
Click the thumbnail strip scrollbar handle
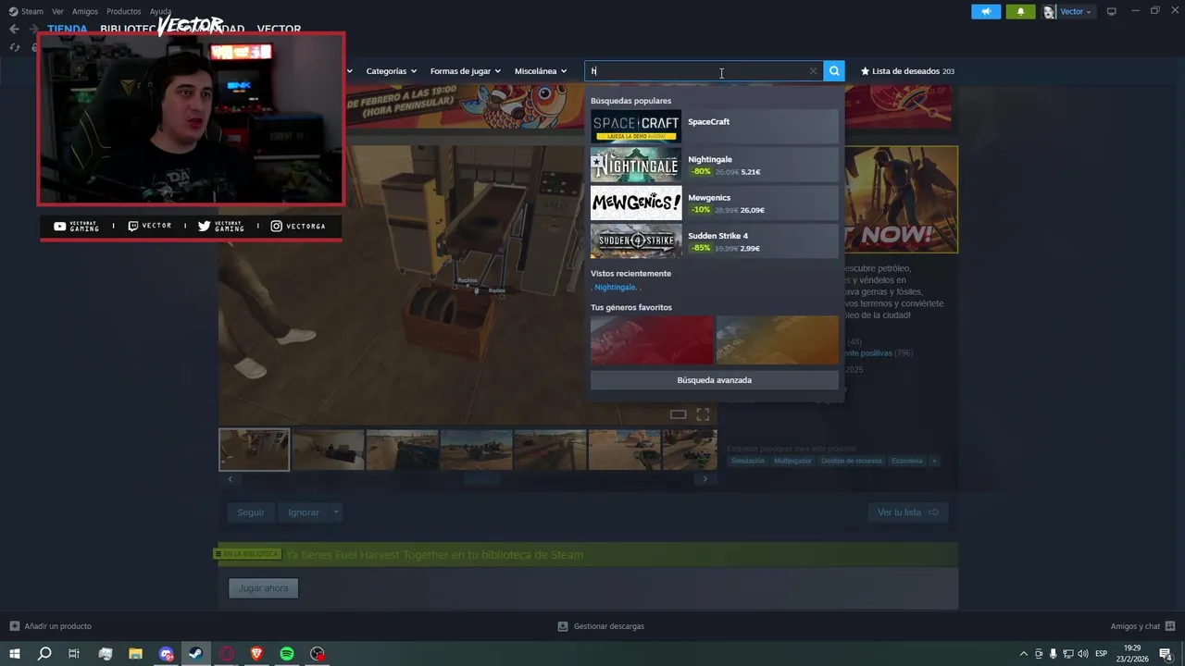[481, 479]
